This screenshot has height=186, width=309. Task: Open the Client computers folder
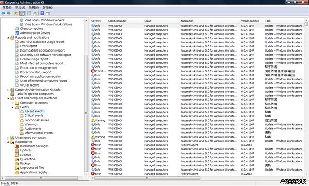click(31, 29)
